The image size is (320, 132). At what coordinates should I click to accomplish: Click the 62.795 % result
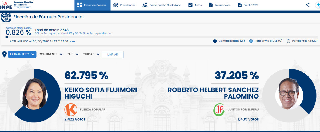(86, 76)
